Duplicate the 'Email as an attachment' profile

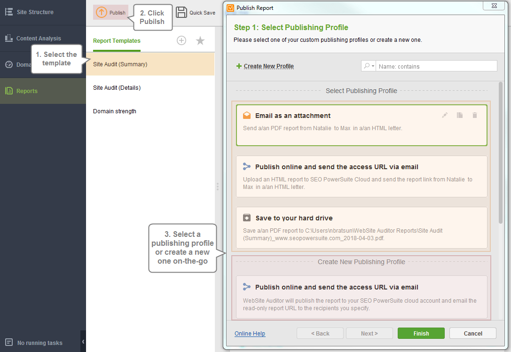460,115
